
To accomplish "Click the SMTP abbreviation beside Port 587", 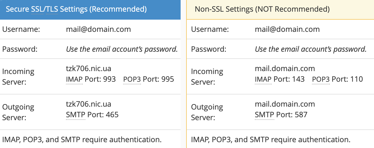I will click(264, 115).
